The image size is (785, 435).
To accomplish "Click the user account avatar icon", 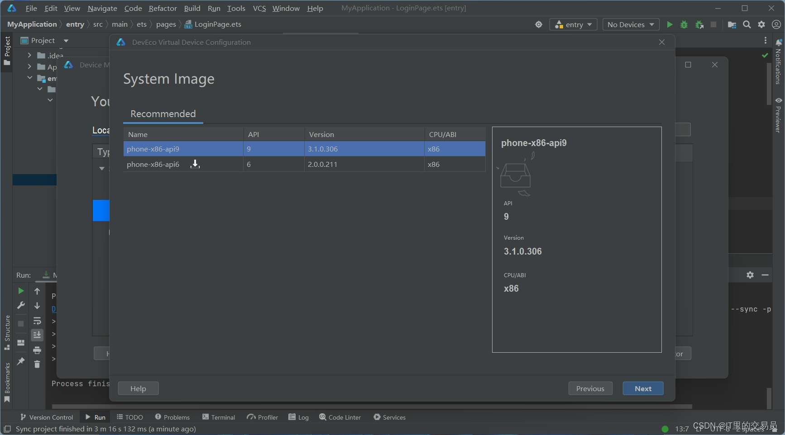I will click(x=776, y=24).
